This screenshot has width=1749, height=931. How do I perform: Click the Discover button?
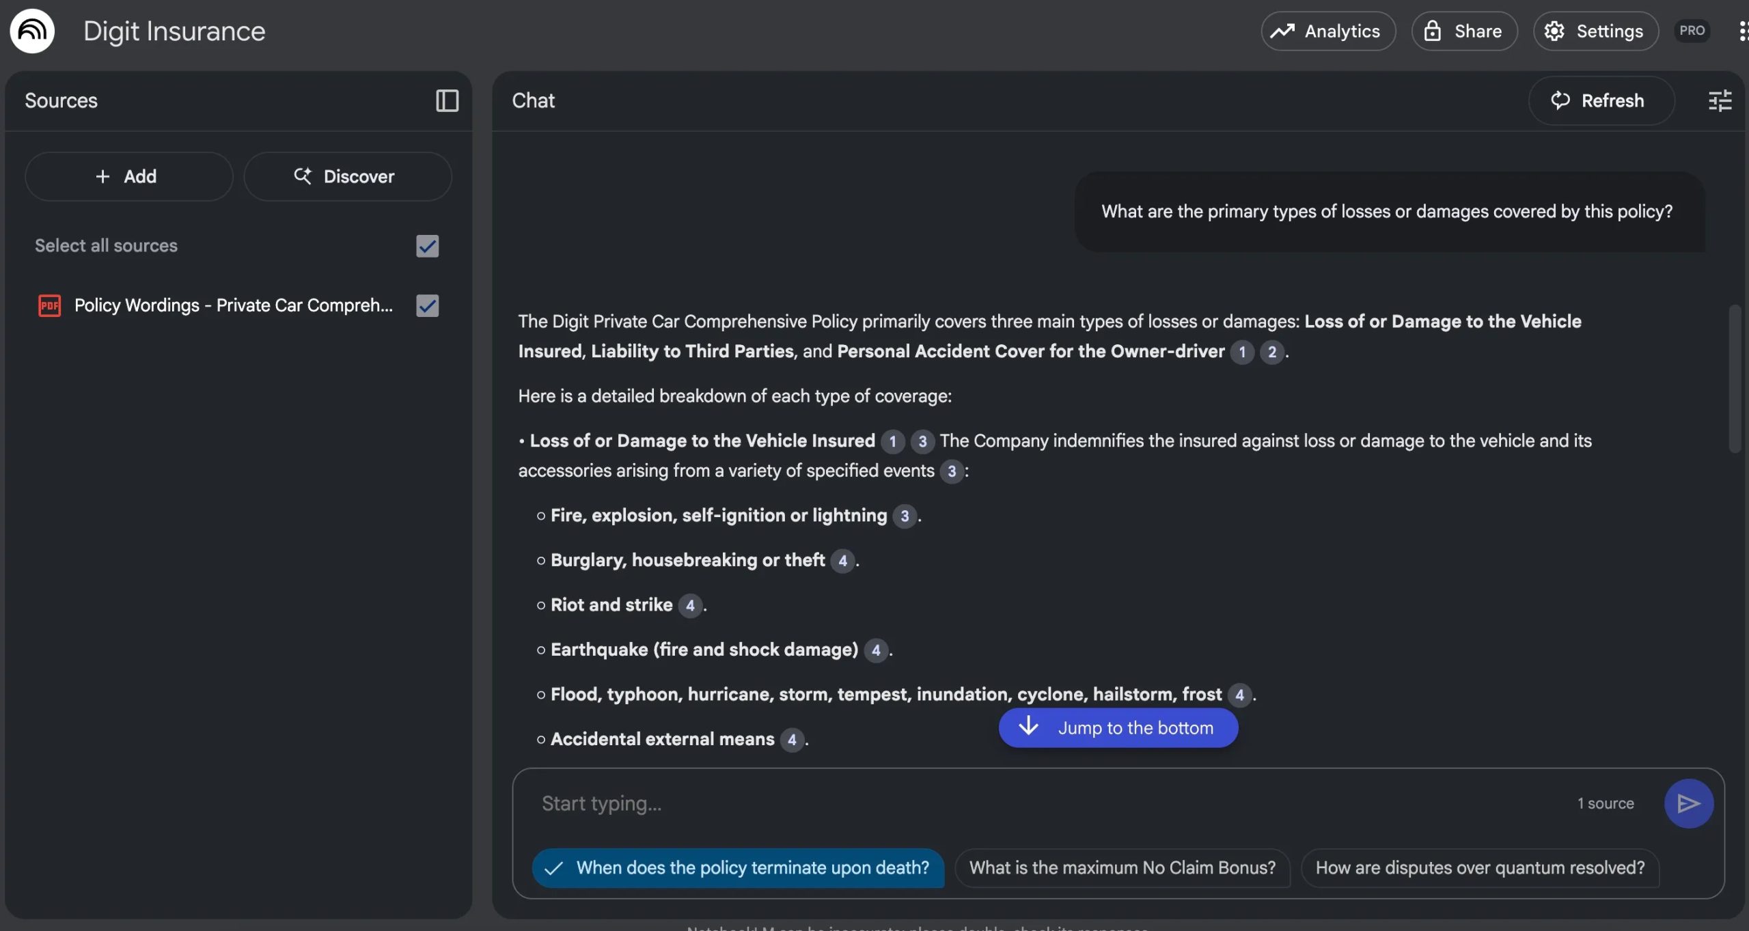[x=347, y=176]
